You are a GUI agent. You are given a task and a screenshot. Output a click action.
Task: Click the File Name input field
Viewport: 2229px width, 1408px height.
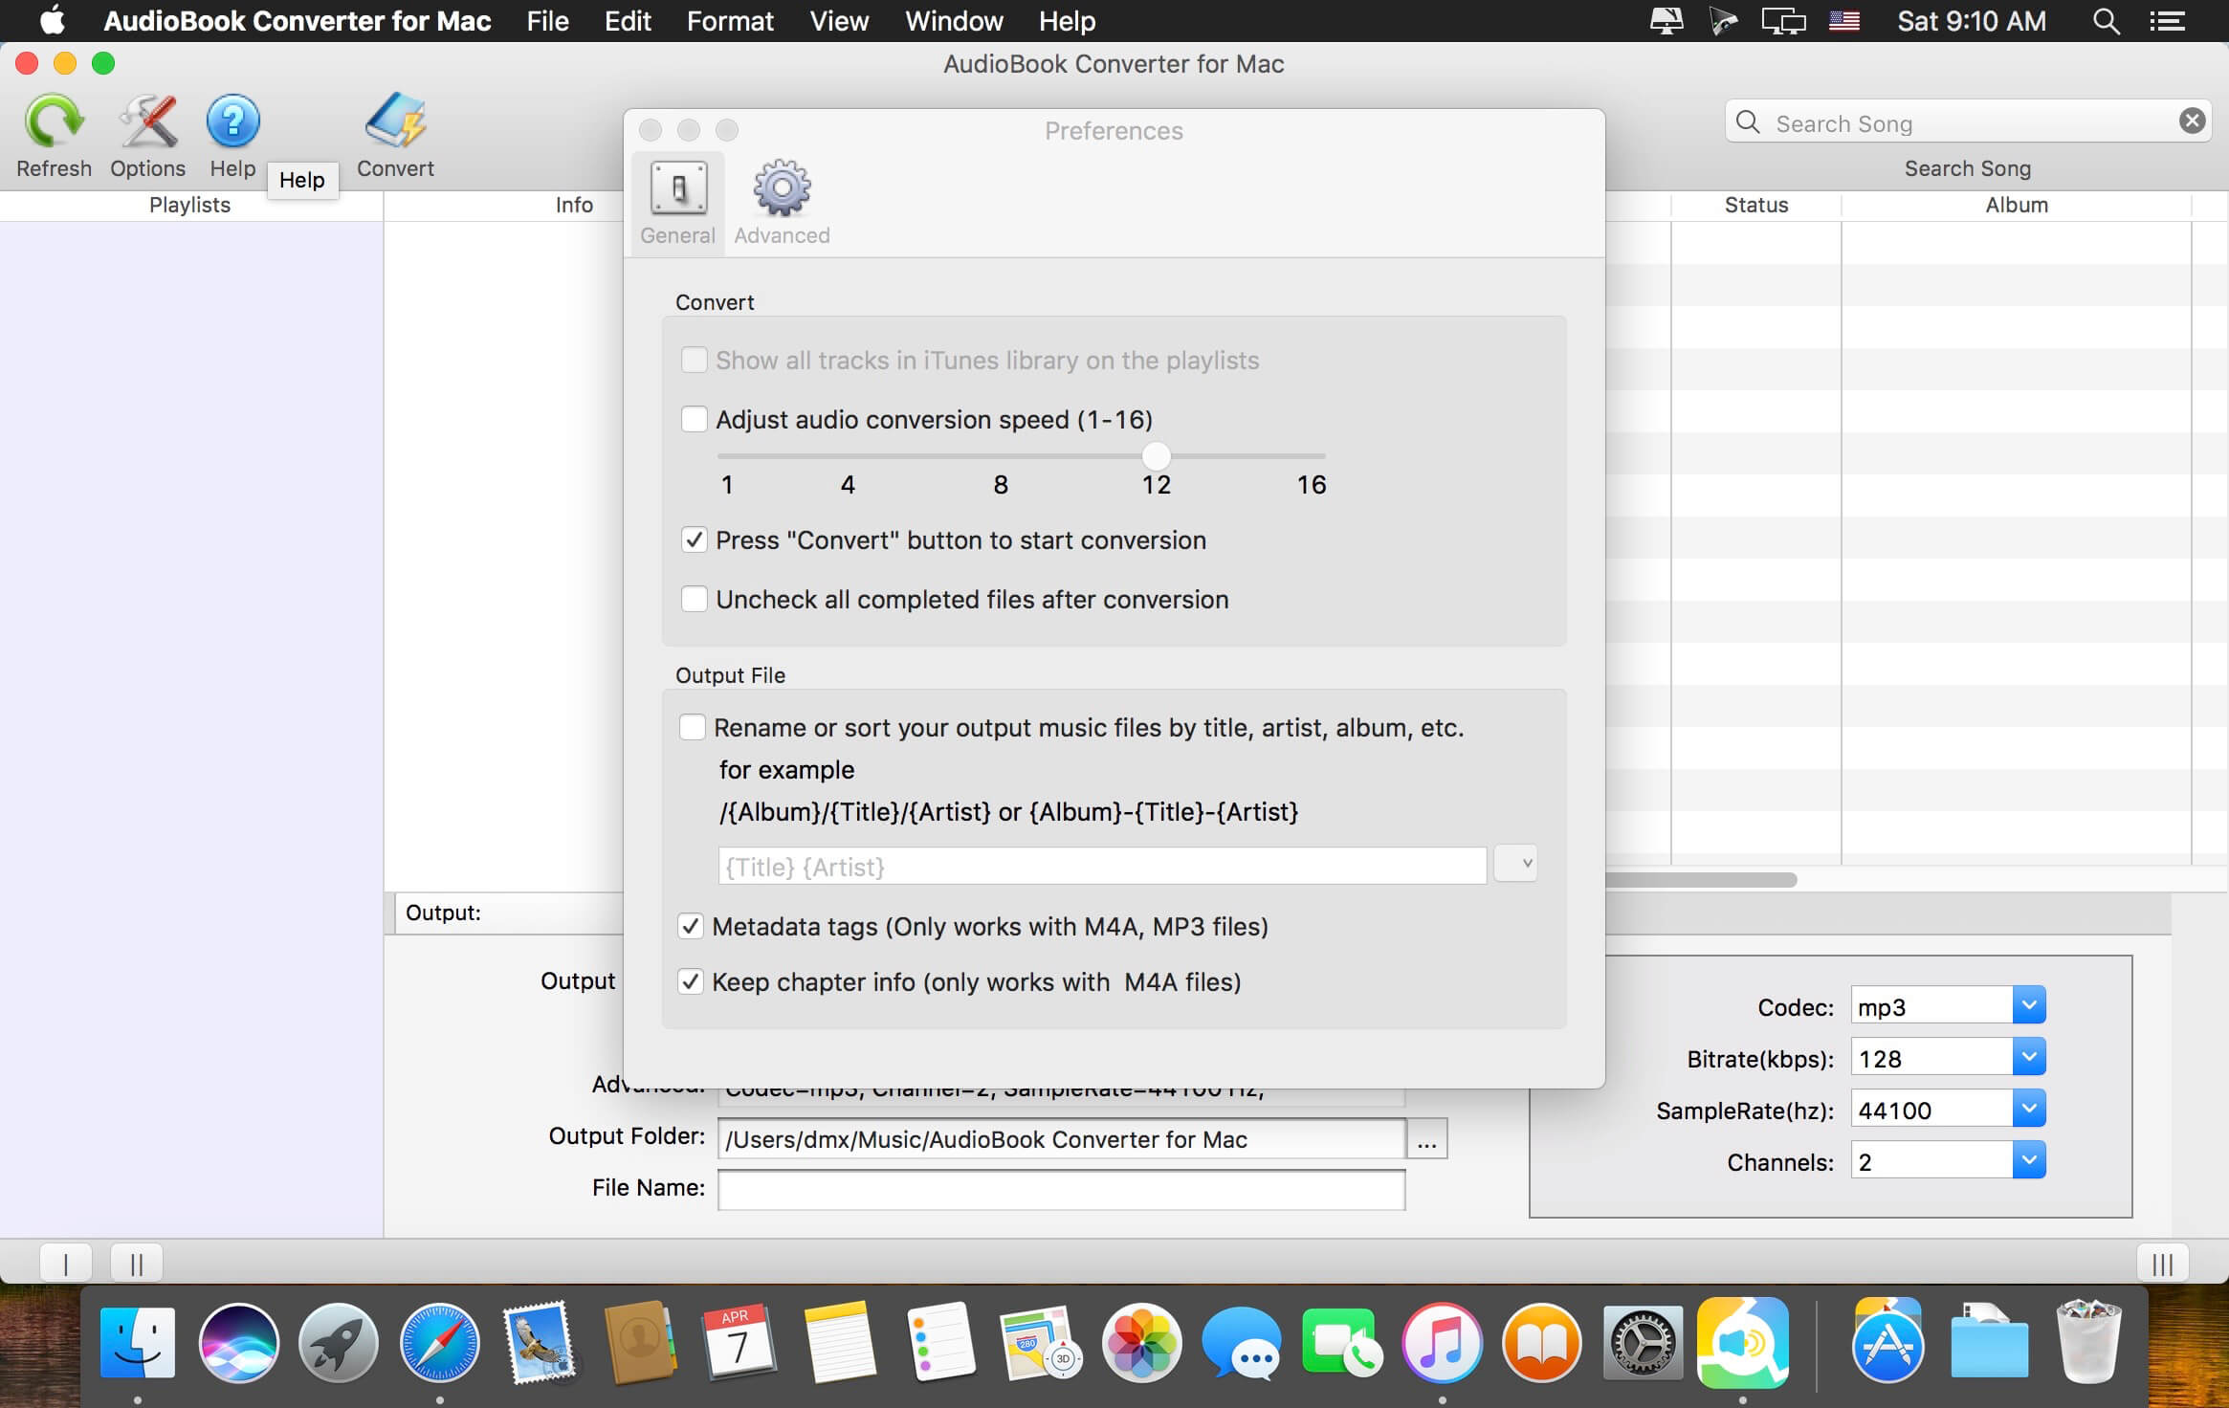click(1061, 1189)
